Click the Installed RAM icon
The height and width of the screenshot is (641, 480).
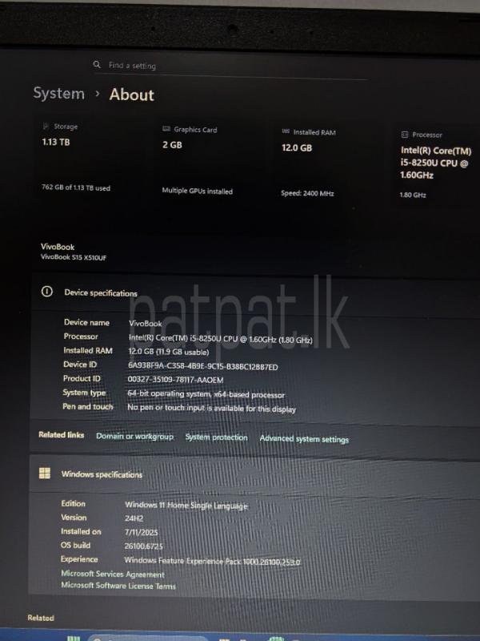coord(286,132)
